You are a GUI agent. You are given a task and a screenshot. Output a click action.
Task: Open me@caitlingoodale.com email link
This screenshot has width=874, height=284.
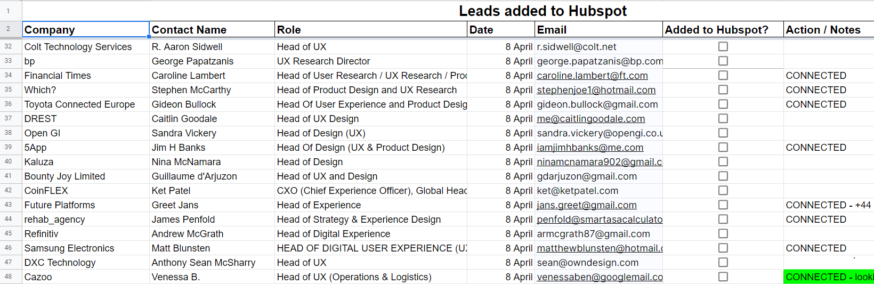click(590, 119)
